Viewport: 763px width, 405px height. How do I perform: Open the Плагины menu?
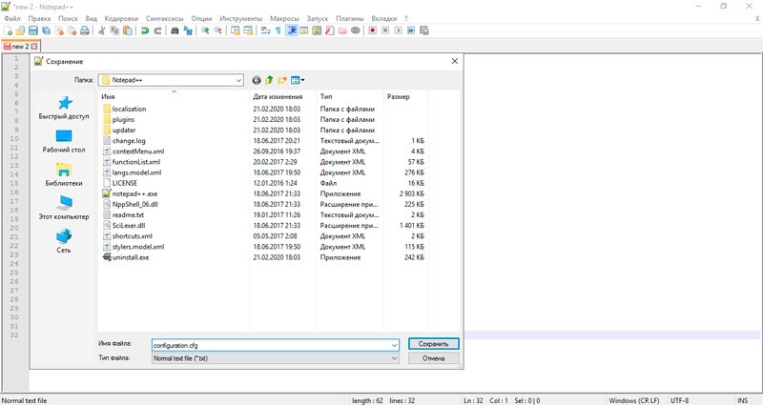(x=349, y=18)
